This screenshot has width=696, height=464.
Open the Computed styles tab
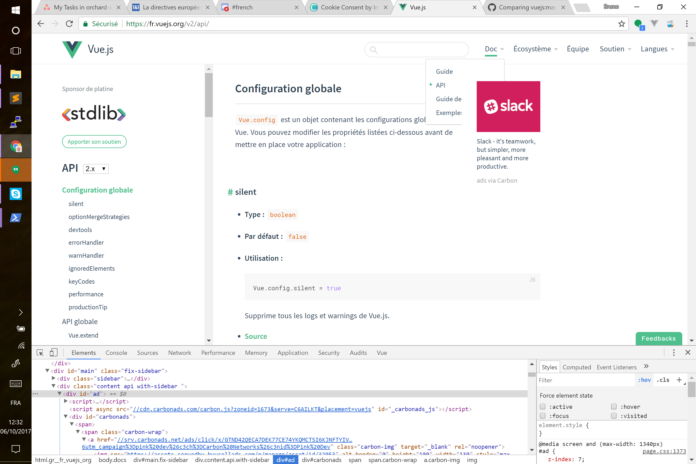576,367
